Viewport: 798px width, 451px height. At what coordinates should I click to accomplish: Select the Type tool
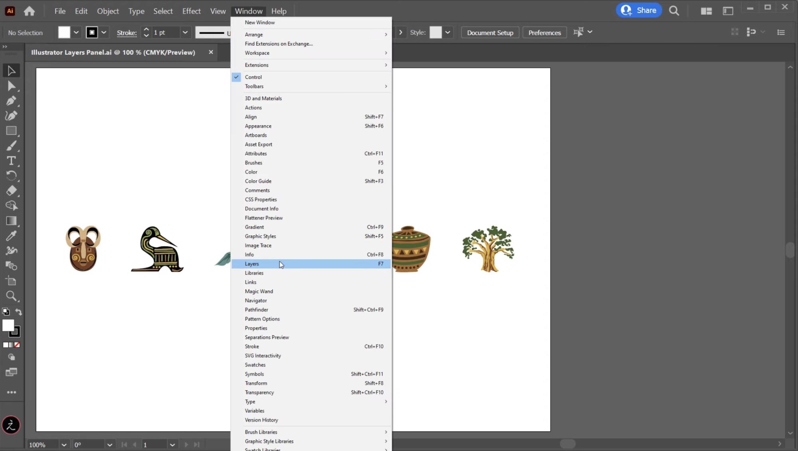pyautogui.click(x=12, y=160)
